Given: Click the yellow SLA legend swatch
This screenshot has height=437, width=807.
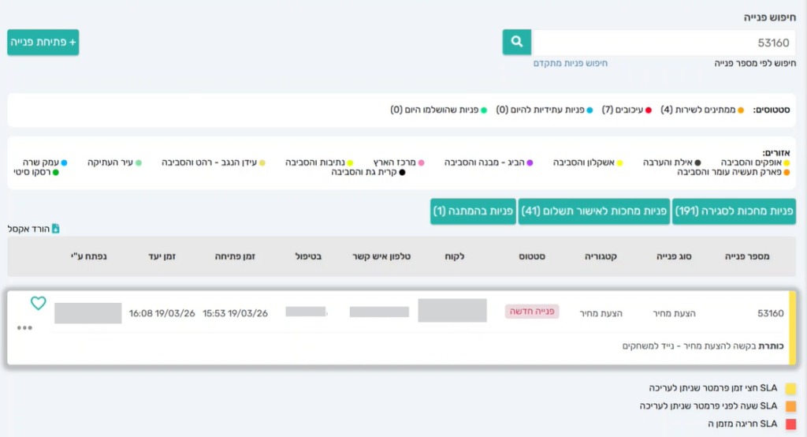Looking at the screenshot, I should click(x=790, y=389).
